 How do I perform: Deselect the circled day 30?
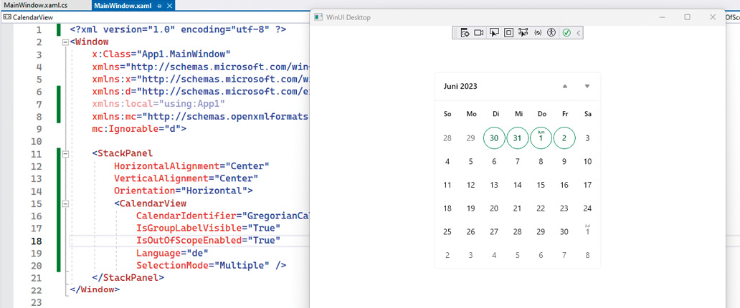click(494, 138)
